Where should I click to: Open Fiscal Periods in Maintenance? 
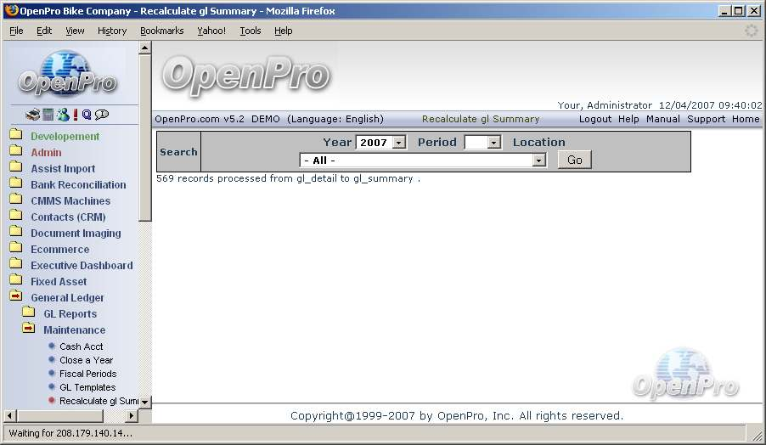[87, 374]
